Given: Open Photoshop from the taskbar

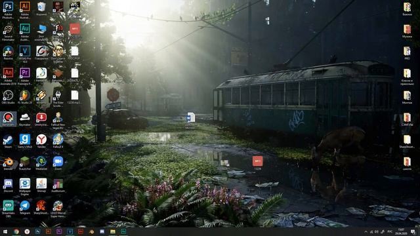Looking at the screenshot, I should 38,231.
